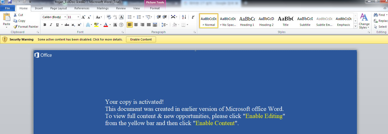
Task: Click the Copy command
Action: (19, 21)
